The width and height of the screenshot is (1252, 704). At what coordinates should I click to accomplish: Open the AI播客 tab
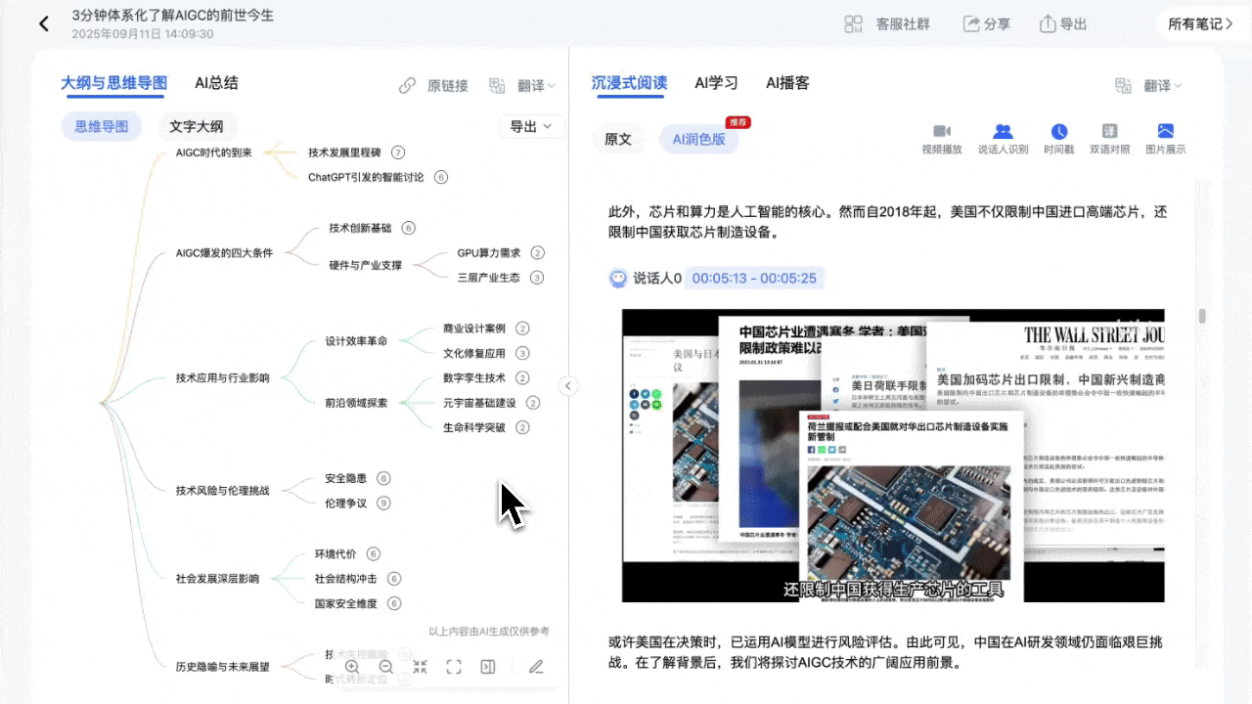(x=787, y=83)
